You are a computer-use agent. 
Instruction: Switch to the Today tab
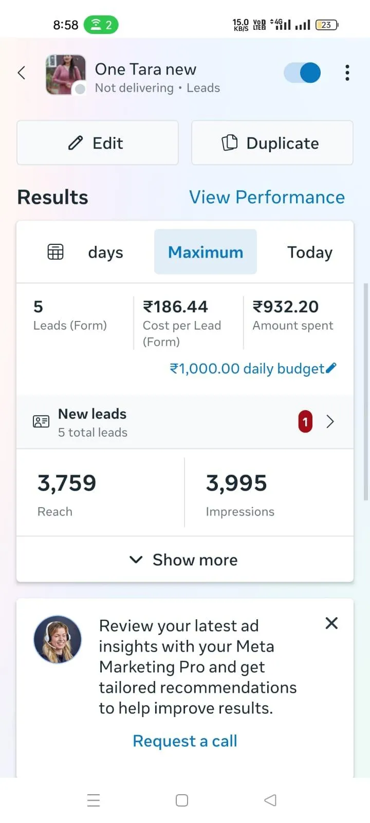click(x=309, y=252)
